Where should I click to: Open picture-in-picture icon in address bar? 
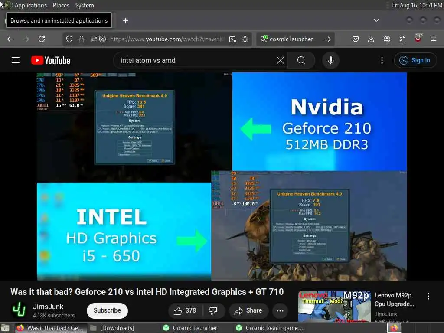[233, 39]
